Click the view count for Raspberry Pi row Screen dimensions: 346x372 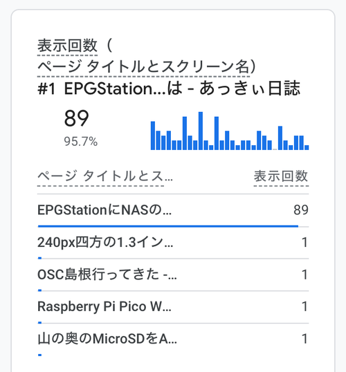(x=304, y=306)
